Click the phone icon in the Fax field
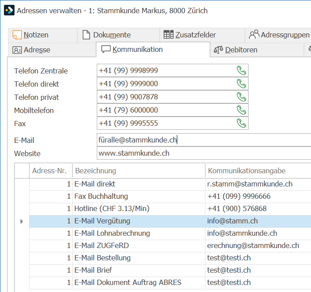 241,123
